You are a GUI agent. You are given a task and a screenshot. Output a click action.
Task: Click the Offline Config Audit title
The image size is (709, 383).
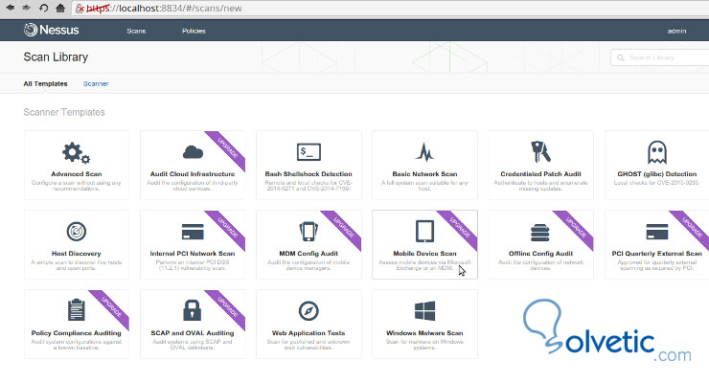tap(540, 254)
